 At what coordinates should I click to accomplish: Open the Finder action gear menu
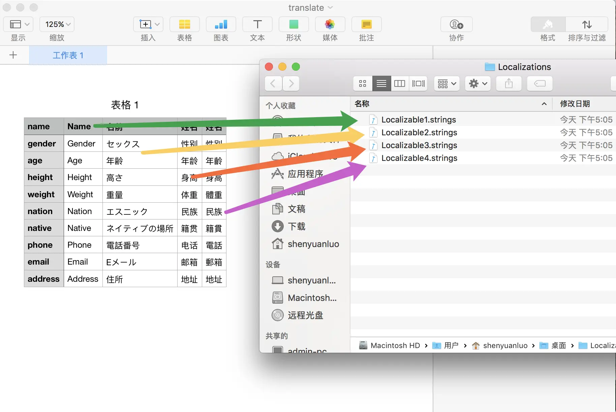point(477,83)
